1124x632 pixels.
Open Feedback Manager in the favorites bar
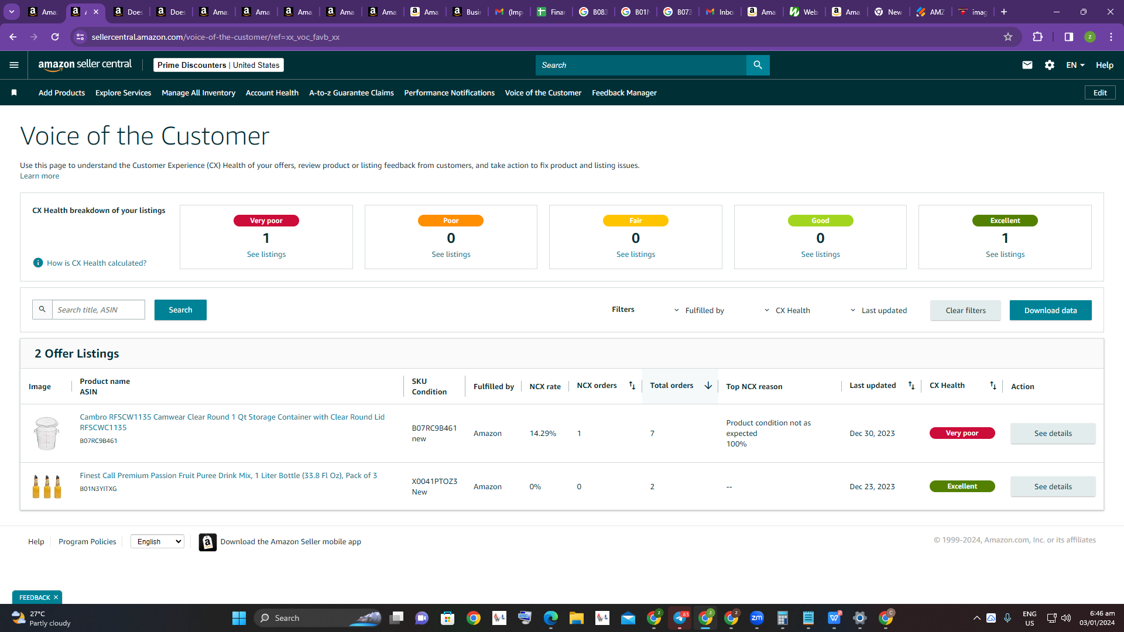pyautogui.click(x=624, y=93)
